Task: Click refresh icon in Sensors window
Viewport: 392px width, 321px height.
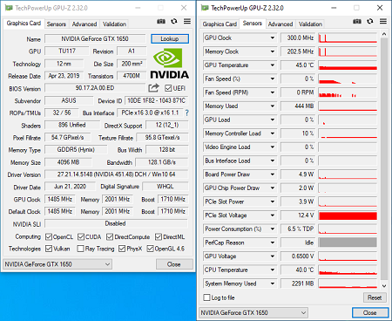Action: point(370,21)
